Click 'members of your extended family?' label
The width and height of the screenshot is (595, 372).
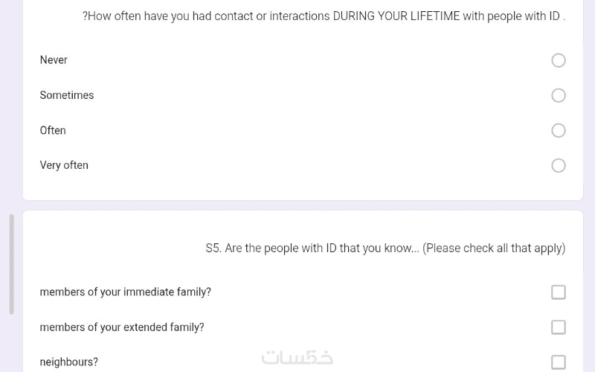[122, 327]
